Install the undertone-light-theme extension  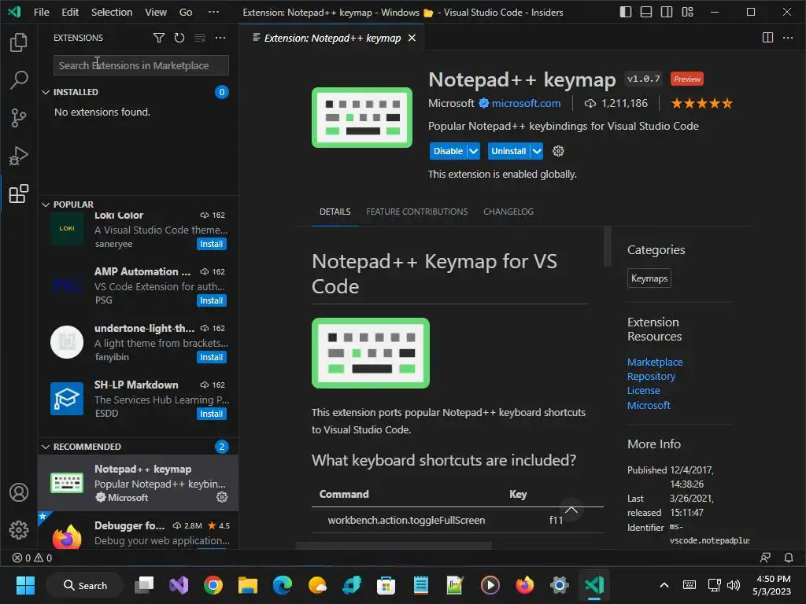tap(211, 357)
